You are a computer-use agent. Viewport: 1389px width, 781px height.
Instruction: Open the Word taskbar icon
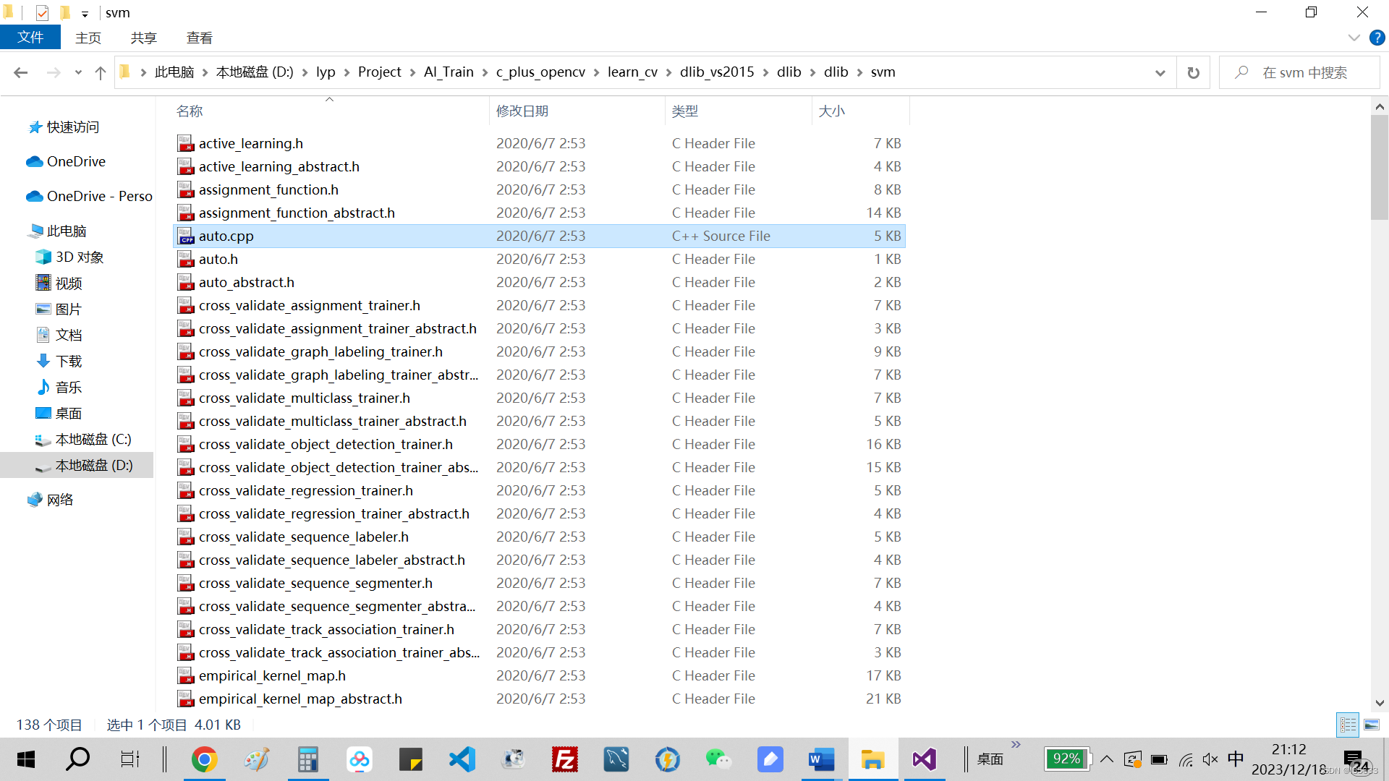(821, 759)
